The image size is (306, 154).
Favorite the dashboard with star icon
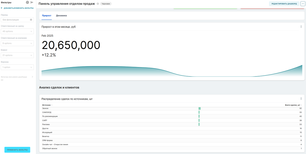pos(98,4)
